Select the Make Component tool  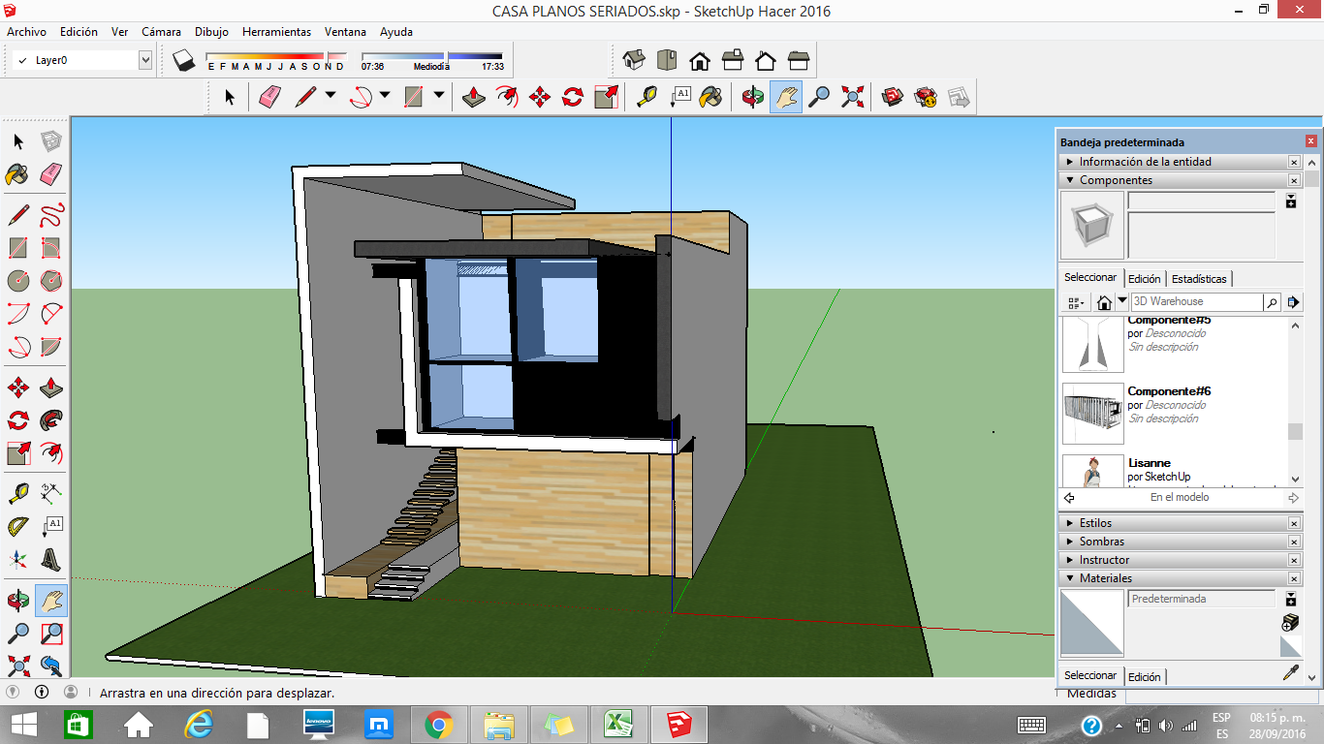(x=51, y=141)
